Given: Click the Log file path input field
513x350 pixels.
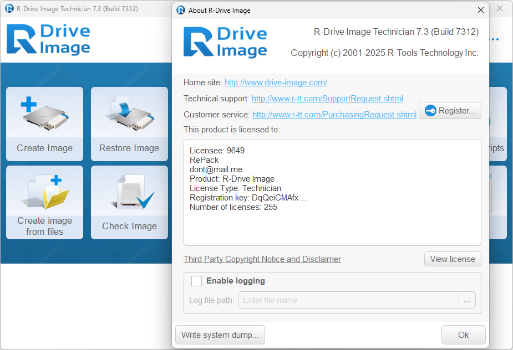Looking at the screenshot, I should (x=348, y=300).
